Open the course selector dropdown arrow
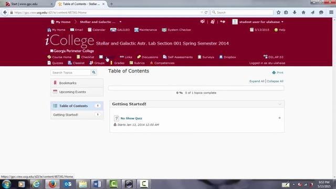This screenshot has width=336, height=189. (120, 22)
